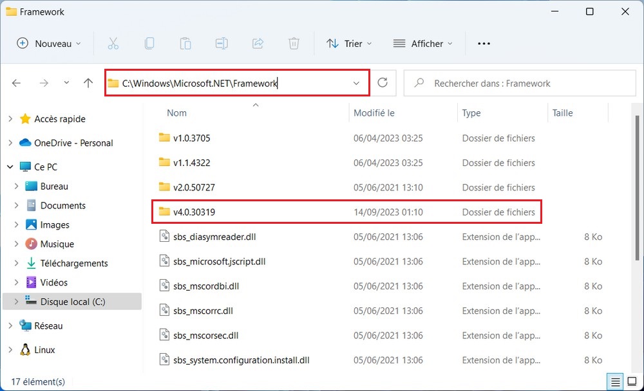This screenshot has height=391, width=644.
Task: Go up one folder level
Action: point(88,84)
